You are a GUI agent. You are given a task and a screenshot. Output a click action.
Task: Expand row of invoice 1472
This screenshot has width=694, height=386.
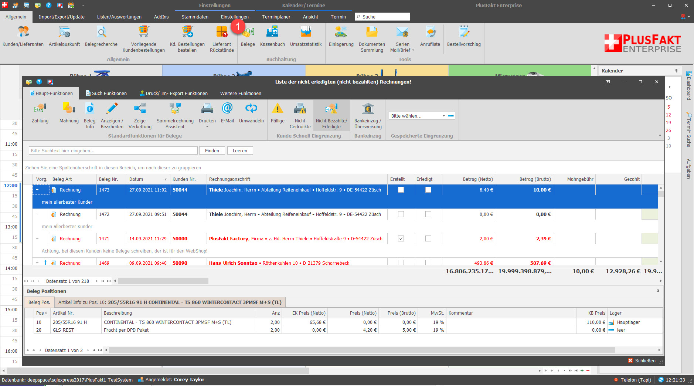37,214
